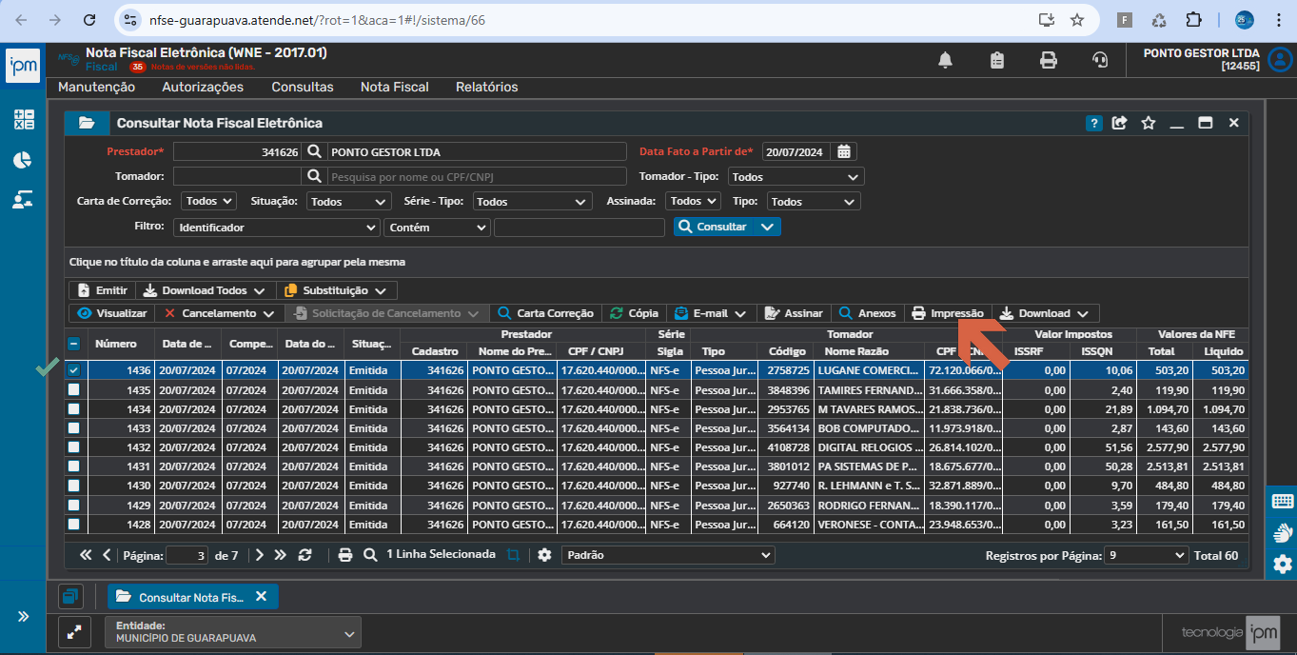
Task: Toggle the select-all header checkbox
Action: click(x=73, y=344)
